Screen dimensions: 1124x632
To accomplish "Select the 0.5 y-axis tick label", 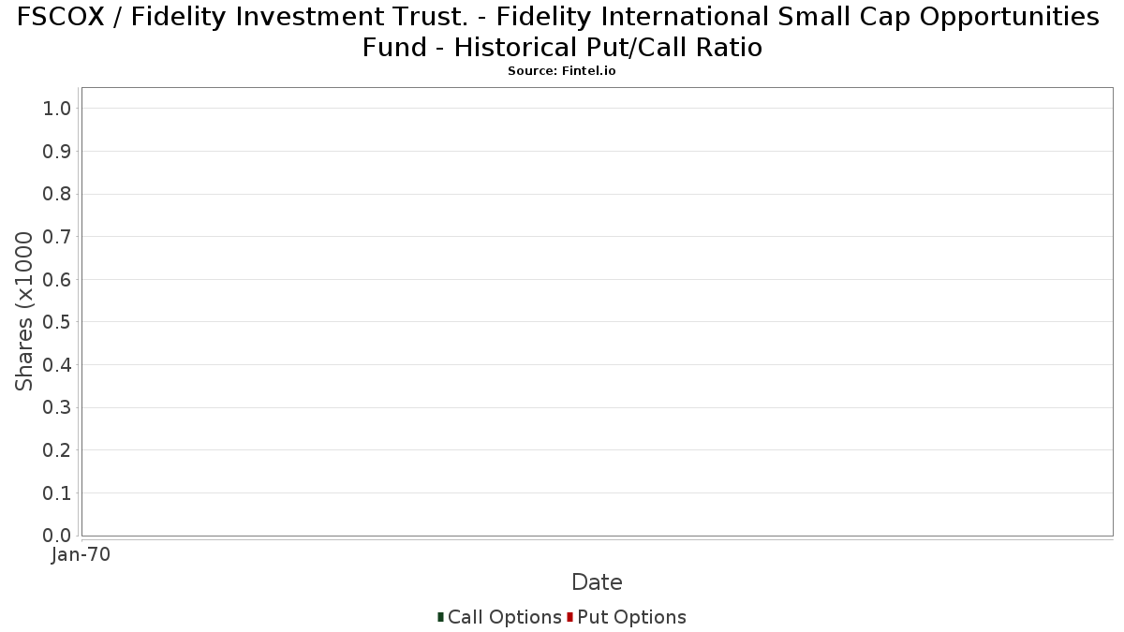I will pos(57,322).
